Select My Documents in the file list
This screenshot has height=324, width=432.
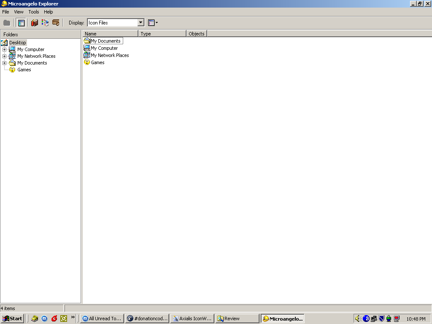(x=106, y=41)
